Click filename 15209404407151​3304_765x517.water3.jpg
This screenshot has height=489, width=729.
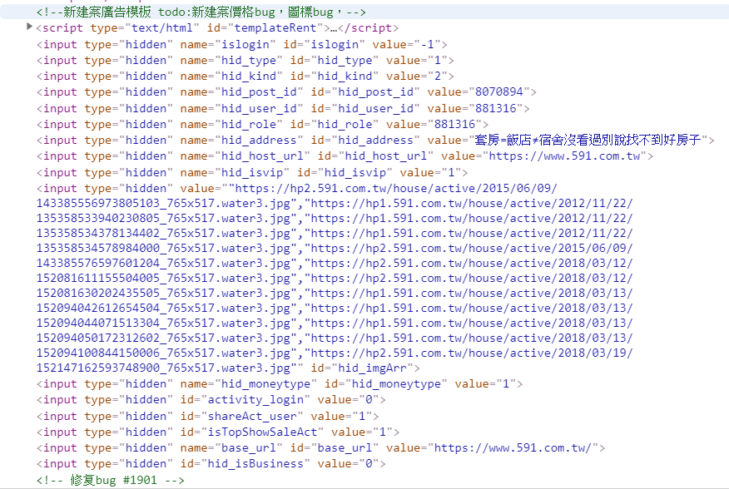pos(163,323)
